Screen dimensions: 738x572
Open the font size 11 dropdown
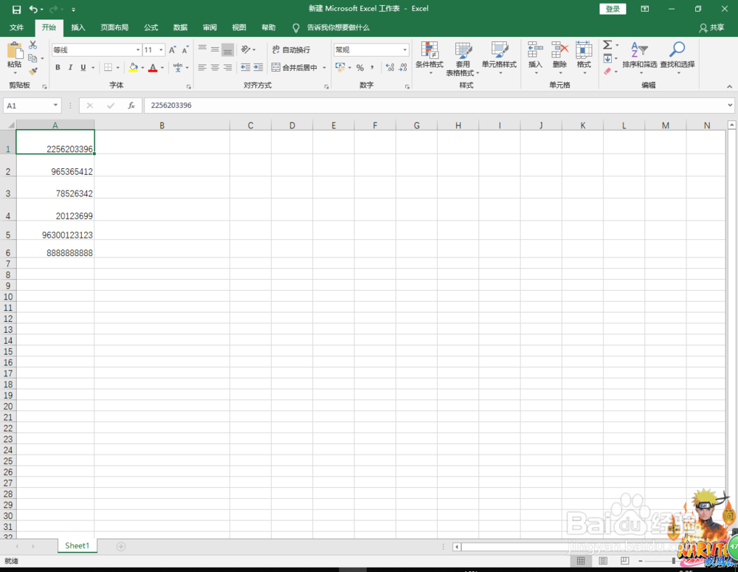(161, 50)
